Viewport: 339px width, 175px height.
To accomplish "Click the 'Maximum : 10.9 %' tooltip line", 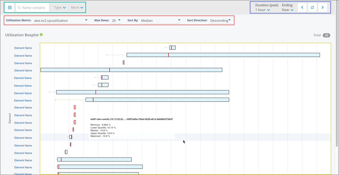I will 100,136.
